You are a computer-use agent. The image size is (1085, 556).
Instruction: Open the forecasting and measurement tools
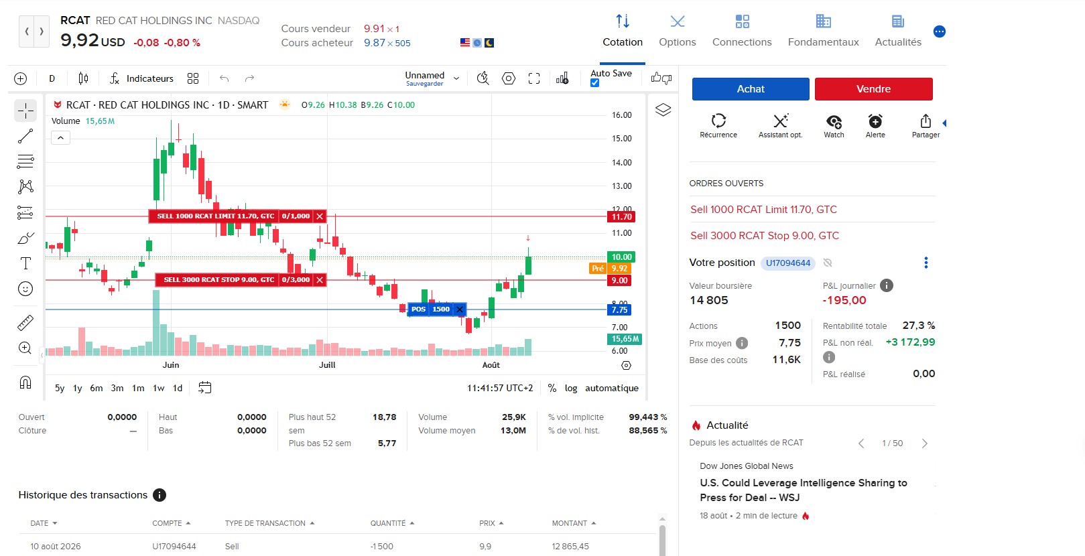coord(25,212)
